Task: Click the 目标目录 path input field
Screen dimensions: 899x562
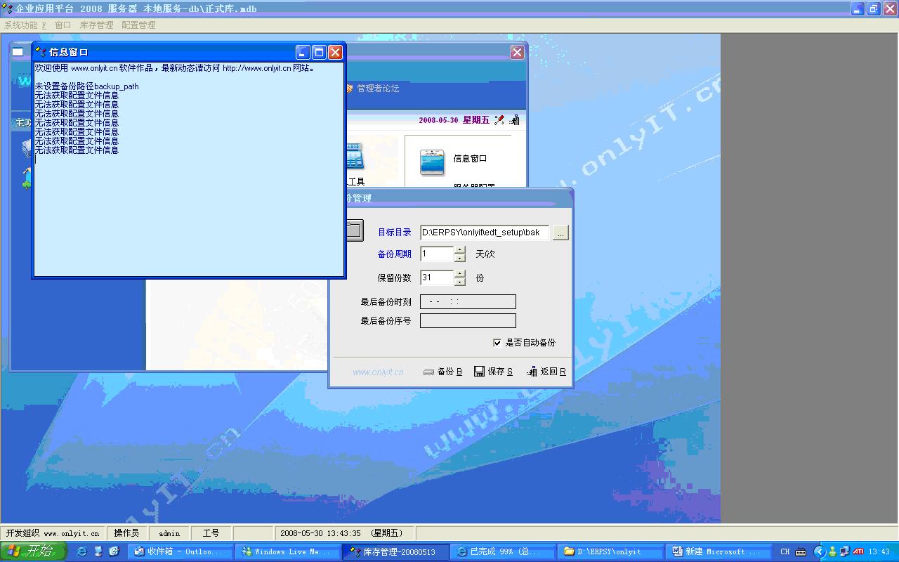Action: tap(484, 233)
